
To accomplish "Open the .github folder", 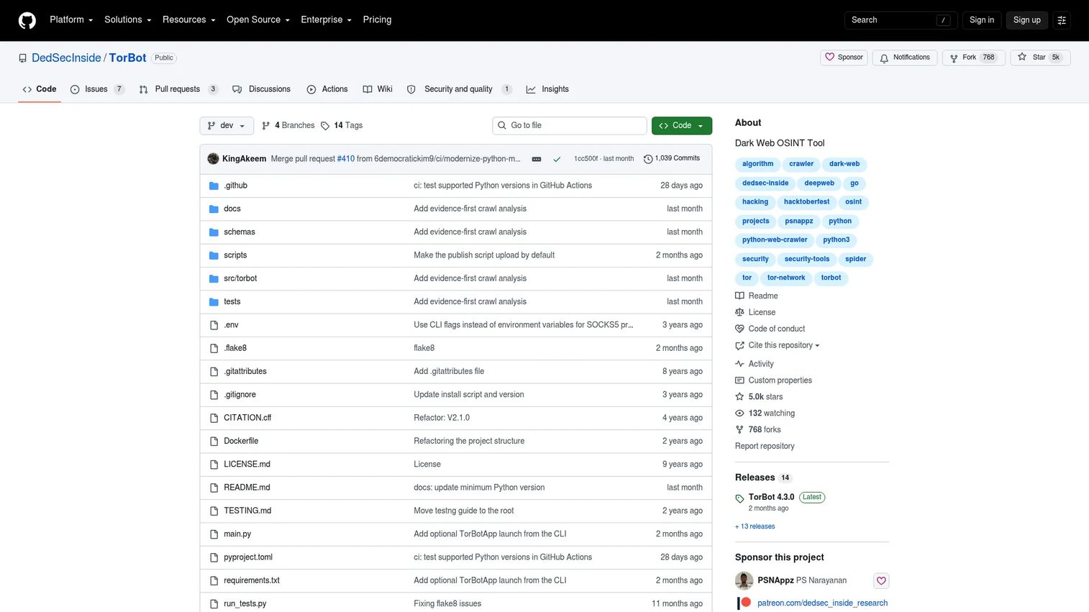I will click(x=235, y=186).
